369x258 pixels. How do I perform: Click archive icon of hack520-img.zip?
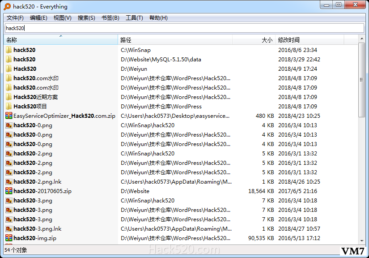(8, 238)
